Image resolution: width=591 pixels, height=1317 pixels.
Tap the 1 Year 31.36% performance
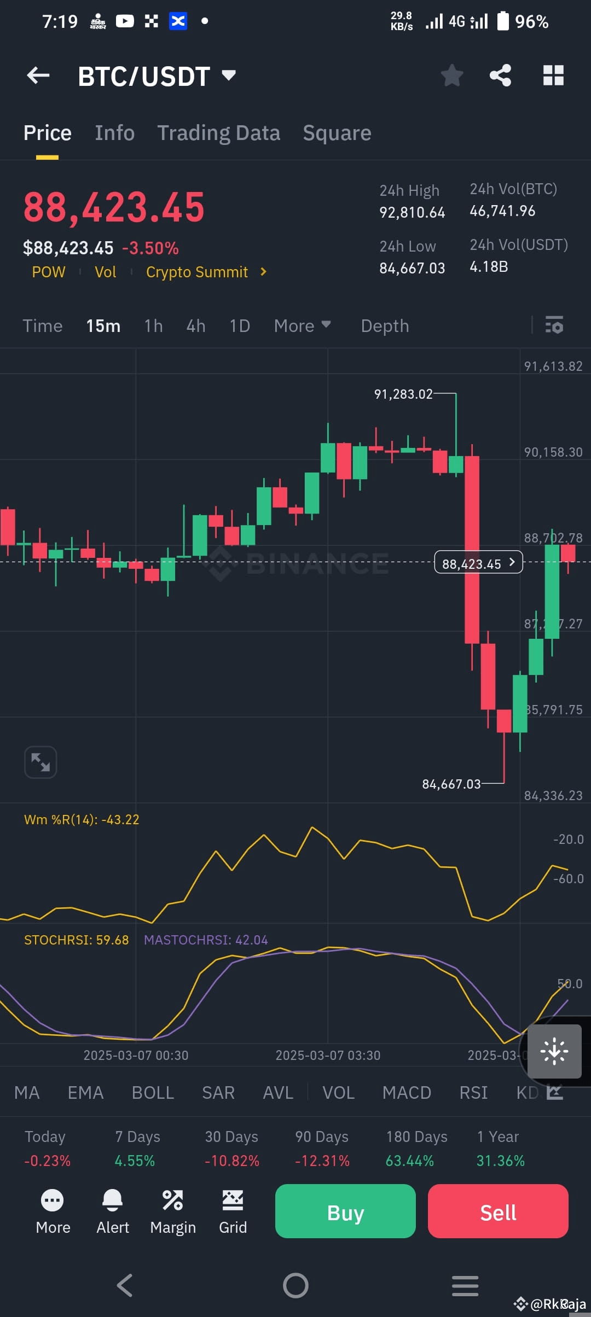[x=500, y=1149]
